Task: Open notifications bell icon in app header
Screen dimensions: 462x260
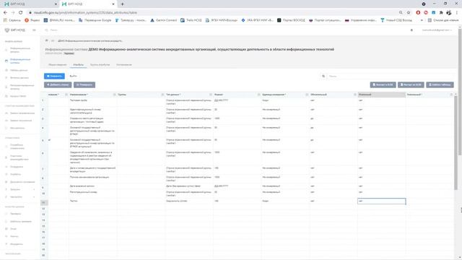Action: point(411,30)
